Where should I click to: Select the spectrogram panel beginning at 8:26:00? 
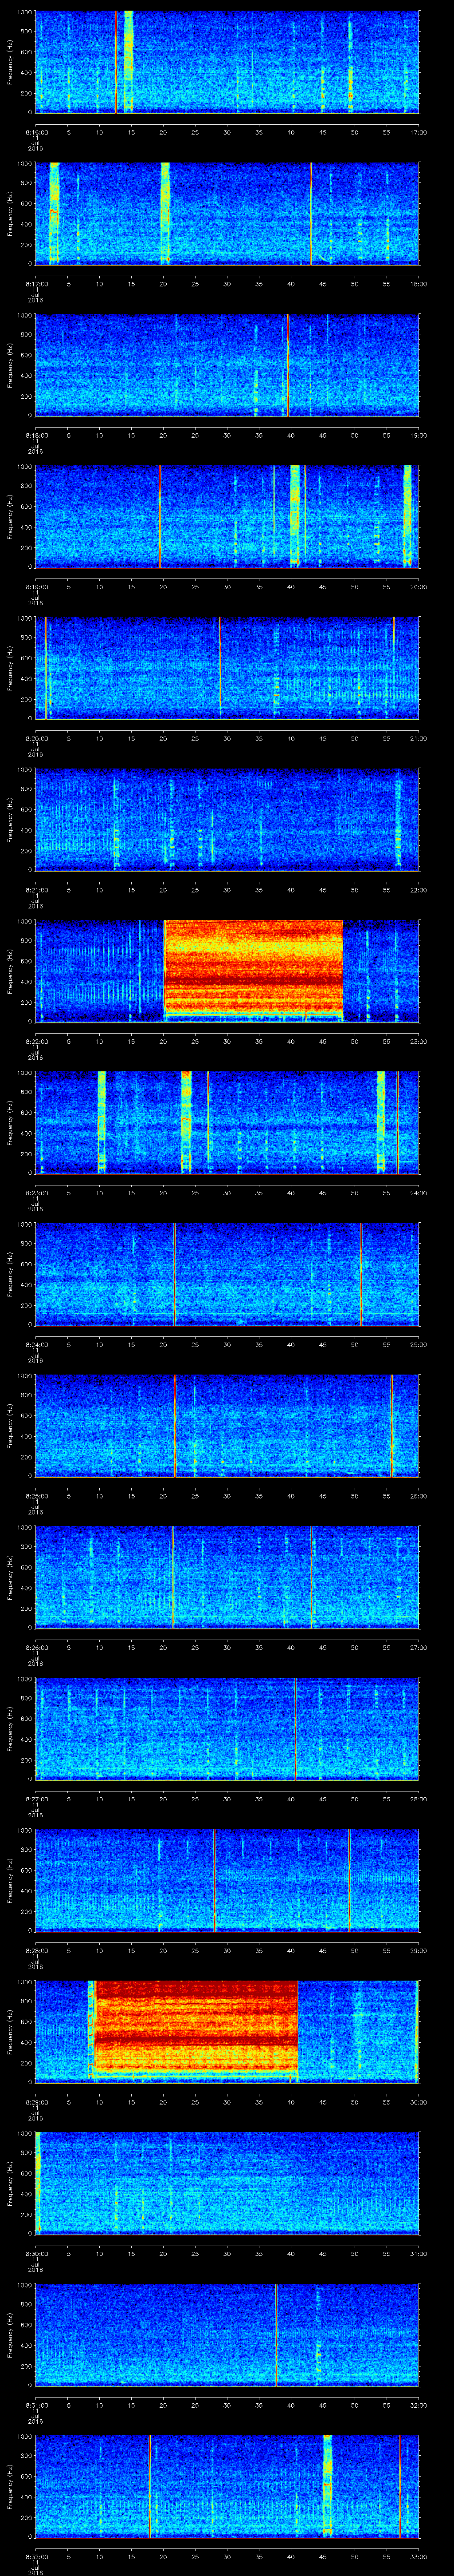227,1577
